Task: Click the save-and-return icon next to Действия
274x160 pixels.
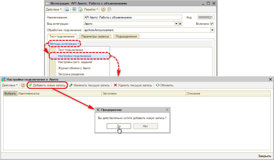Action: [67, 10]
